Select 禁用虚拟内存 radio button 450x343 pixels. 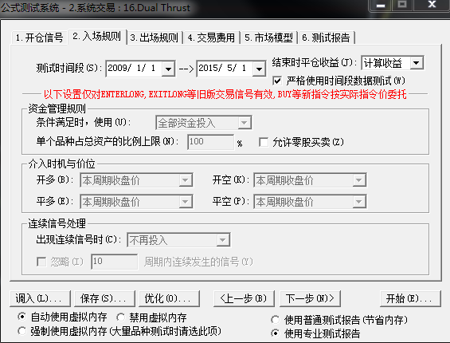click(x=121, y=317)
